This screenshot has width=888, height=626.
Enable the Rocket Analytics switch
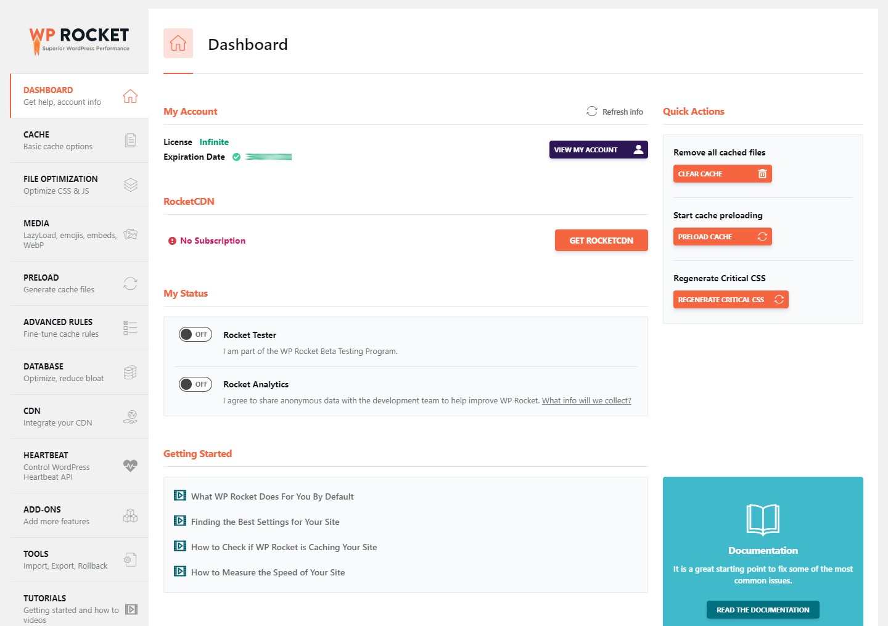point(195,384)
